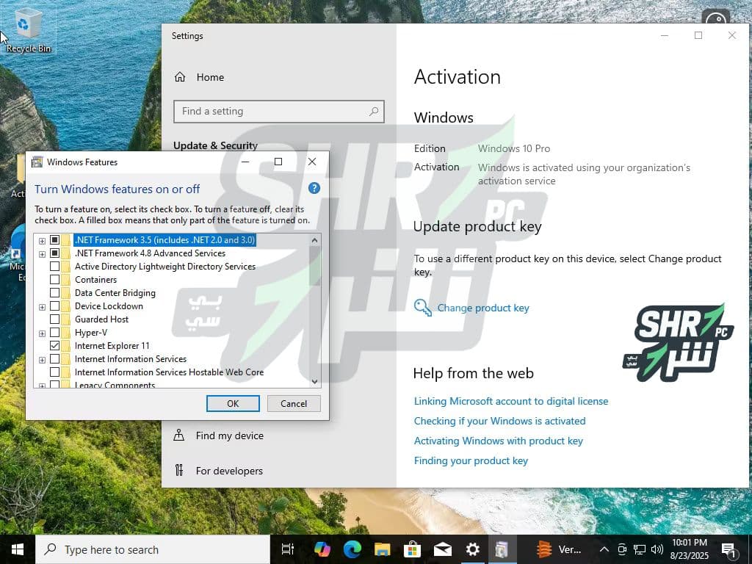Image resolution: width=752 pixels, height=564 pixels.
Task: Click OK in Windows Features dialog
Action: point(233,403)
